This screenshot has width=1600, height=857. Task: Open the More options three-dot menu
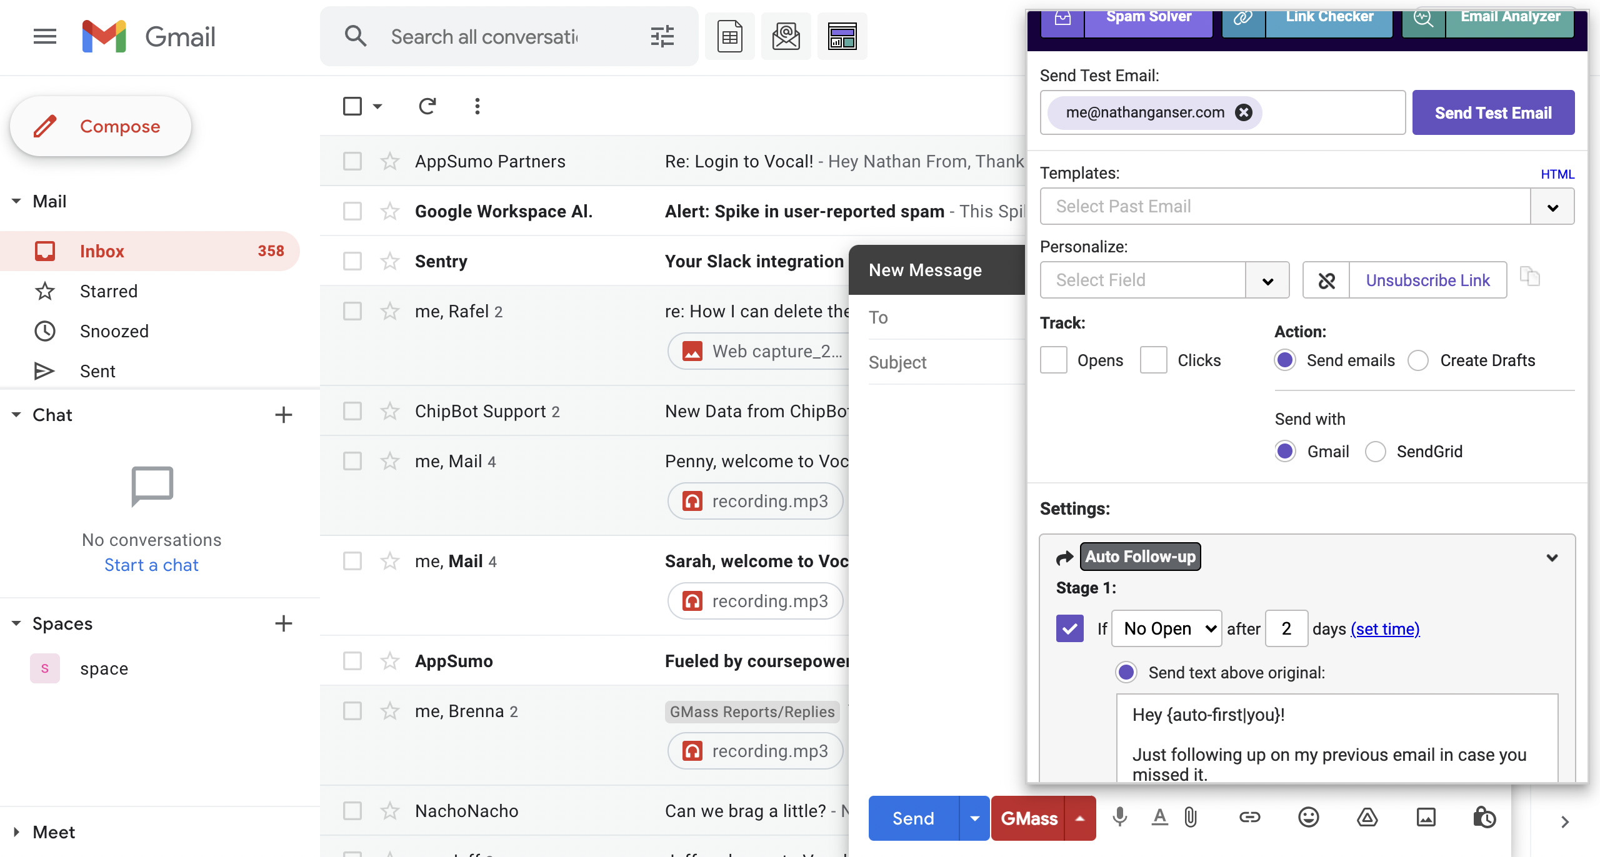477,106
